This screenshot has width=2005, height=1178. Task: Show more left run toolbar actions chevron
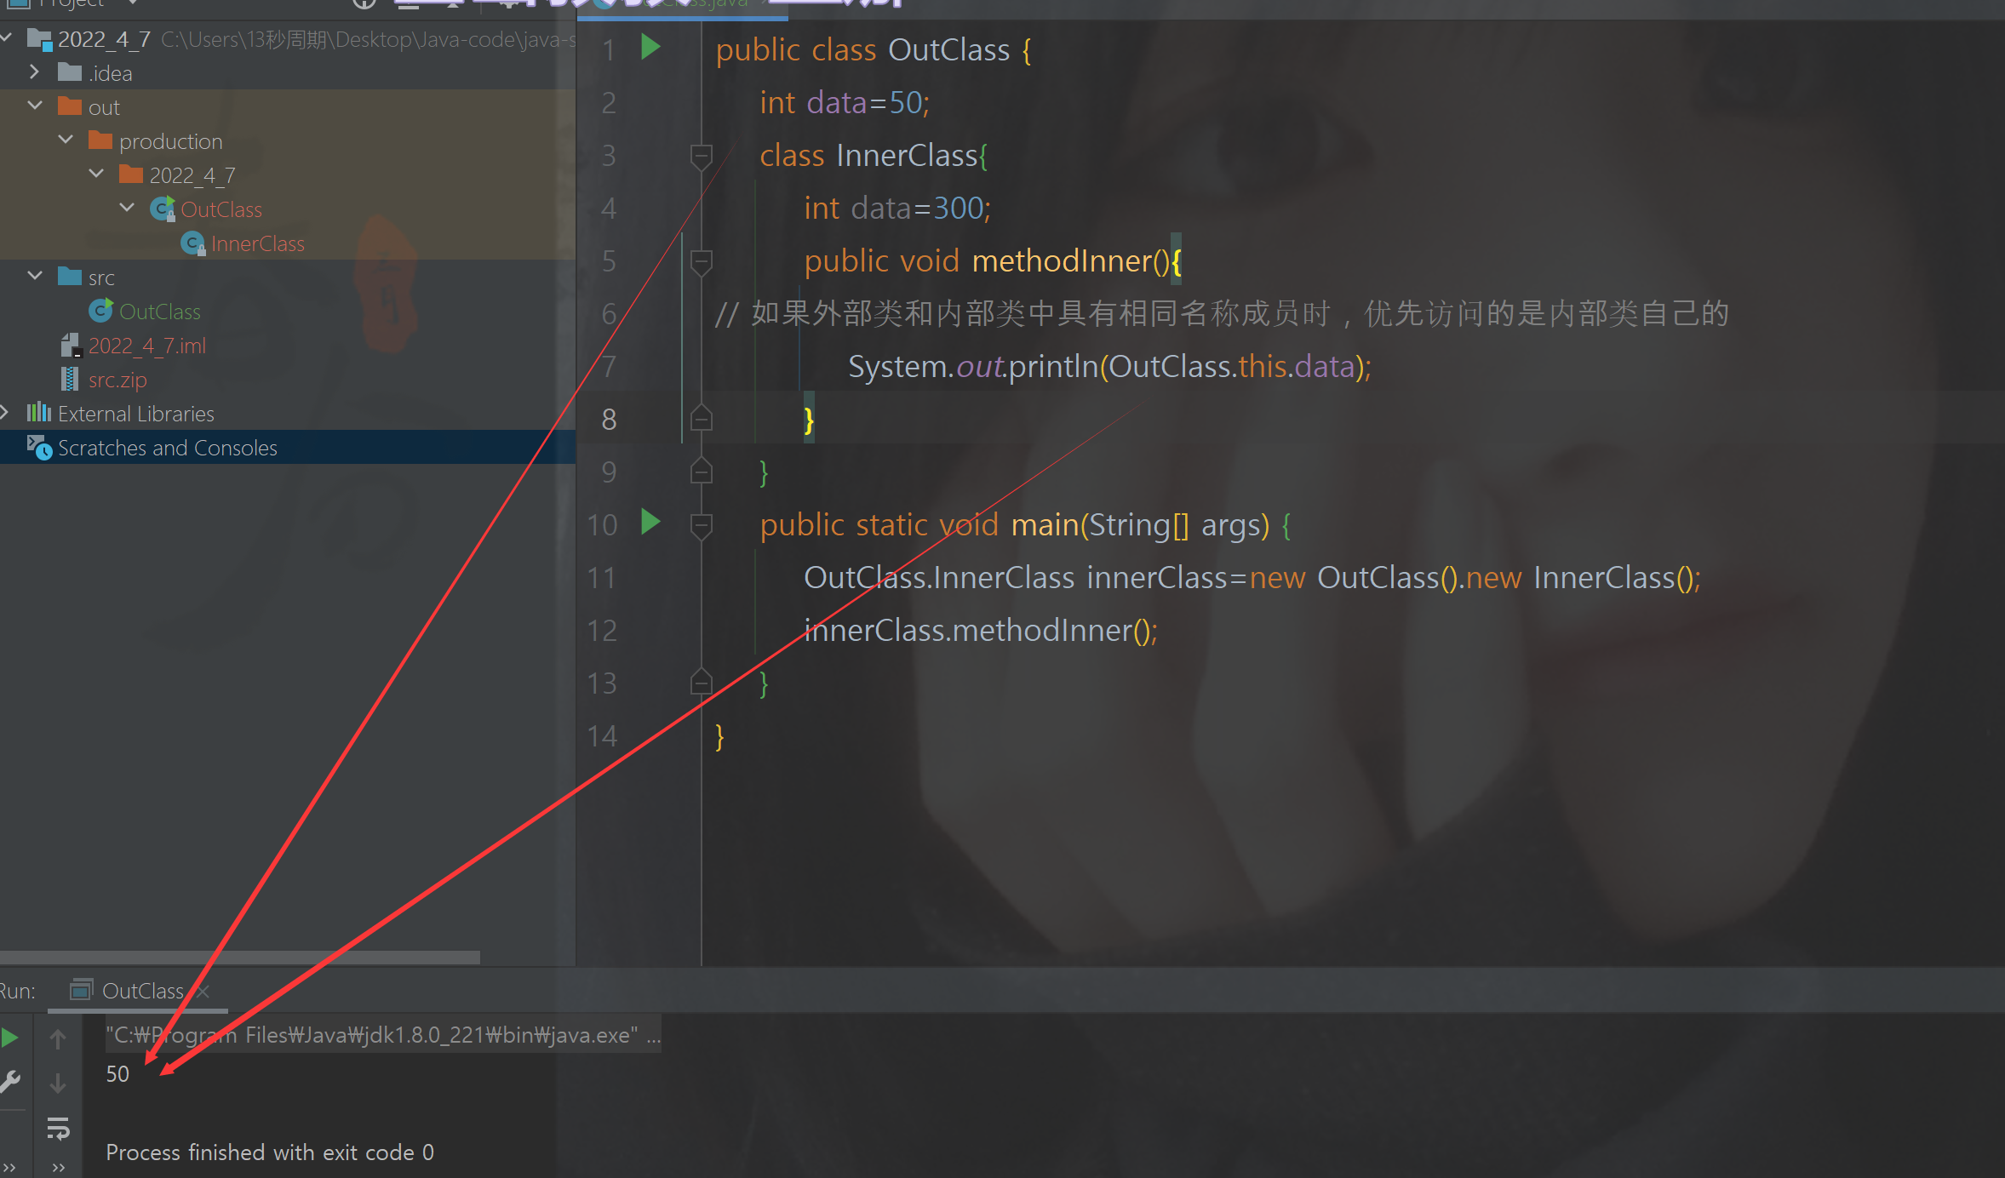coord(9,1168)
